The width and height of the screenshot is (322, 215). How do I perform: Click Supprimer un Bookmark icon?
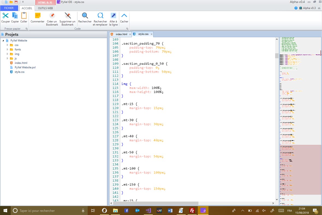(67, 18)
